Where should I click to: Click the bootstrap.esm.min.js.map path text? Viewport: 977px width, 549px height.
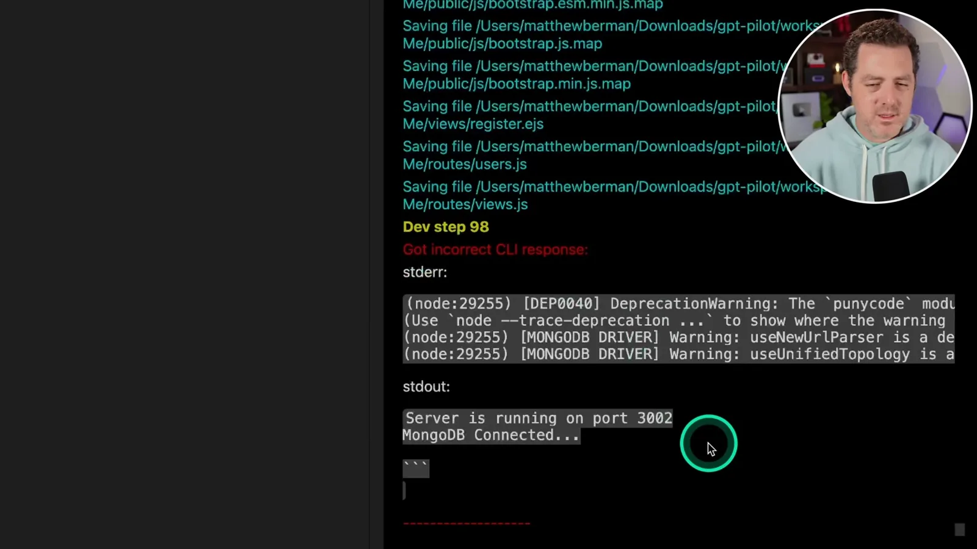[532, 5]
